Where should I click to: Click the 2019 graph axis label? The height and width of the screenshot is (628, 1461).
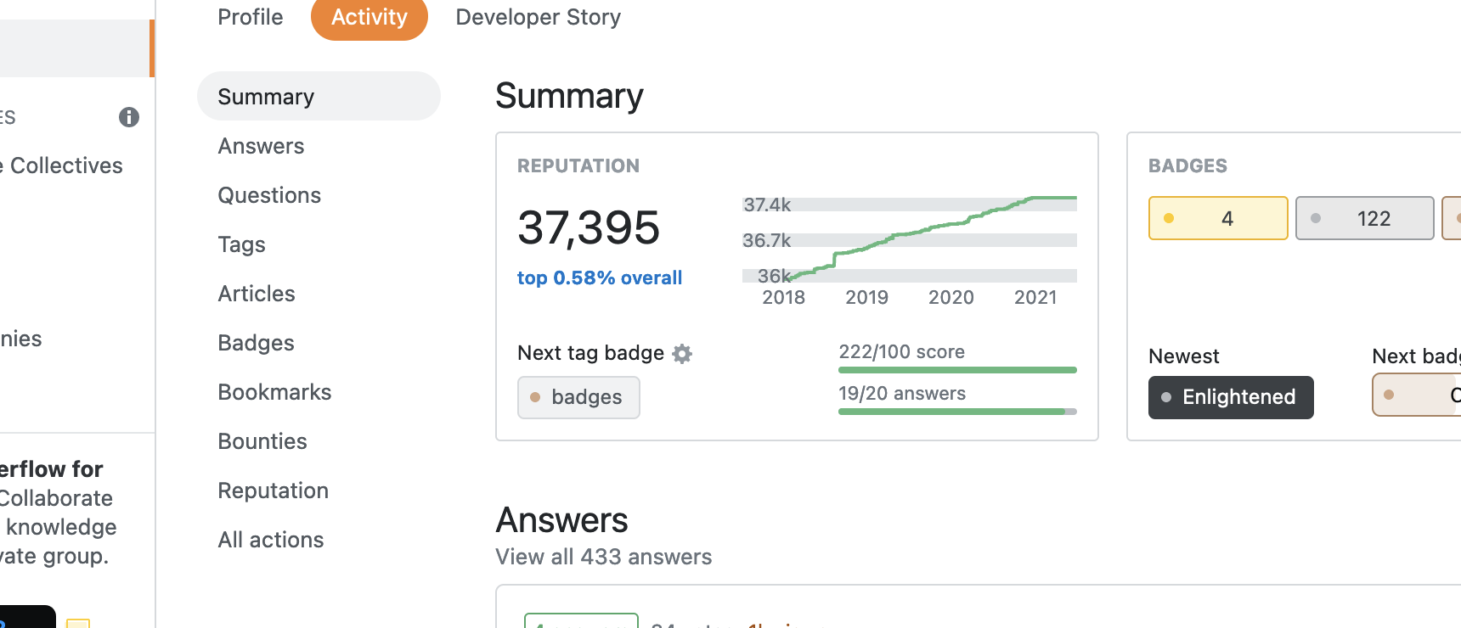pos(866,298)
